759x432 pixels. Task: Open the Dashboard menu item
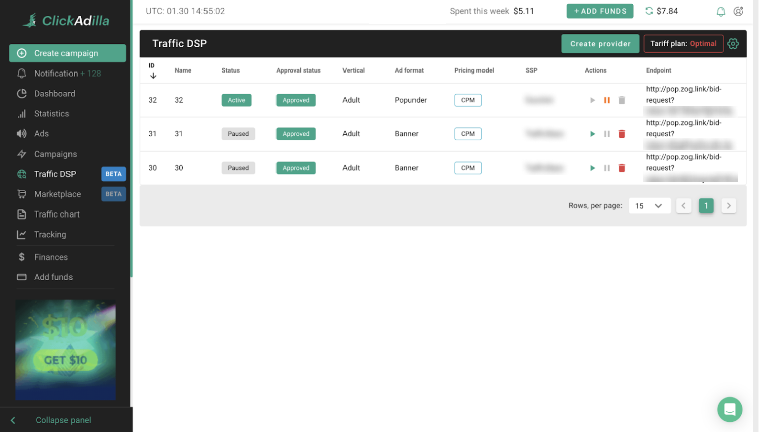pyautogui.click(x=54, y=93)
